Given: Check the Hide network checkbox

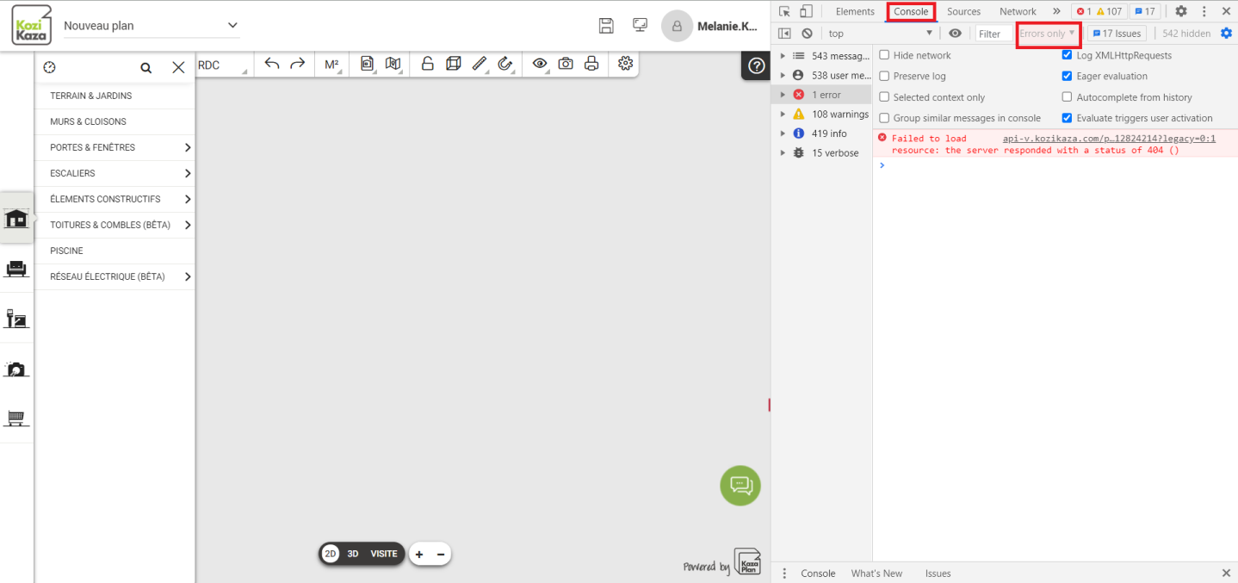Looking at the screenshot, I should coord(884,55).
